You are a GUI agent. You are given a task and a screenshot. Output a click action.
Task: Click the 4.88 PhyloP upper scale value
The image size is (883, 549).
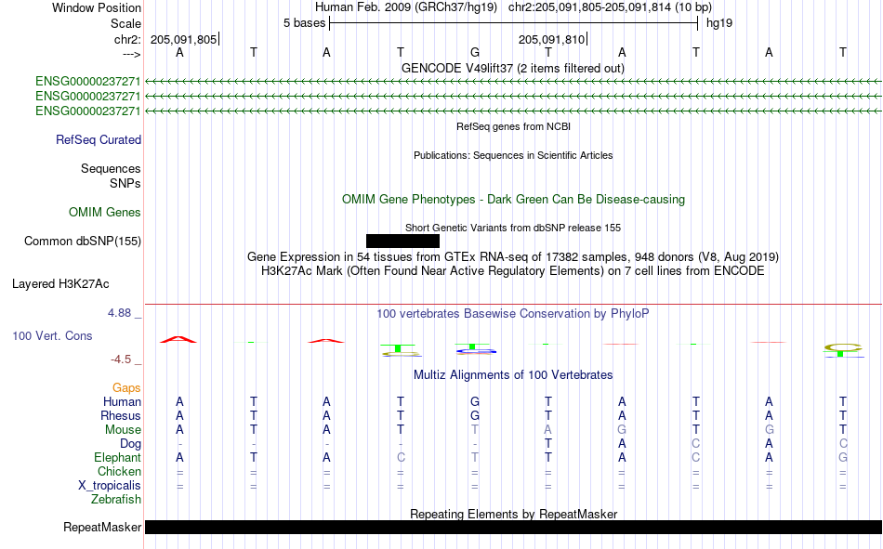pyautogui.click(x=119, y=313)
